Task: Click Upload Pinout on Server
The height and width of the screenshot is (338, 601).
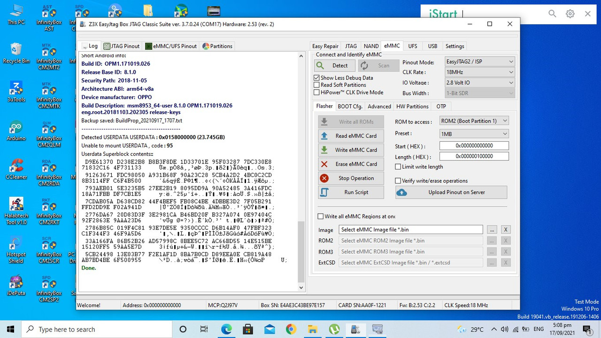Action: pyautogui.click(x=451, y=192)
